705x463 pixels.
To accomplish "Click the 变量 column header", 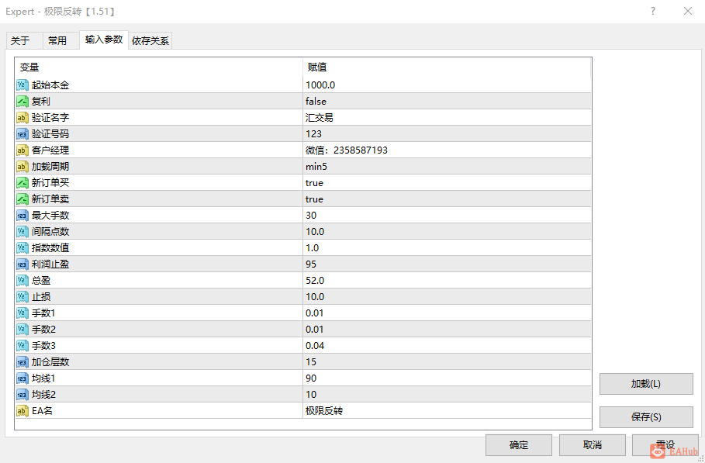I will point(159,67).
